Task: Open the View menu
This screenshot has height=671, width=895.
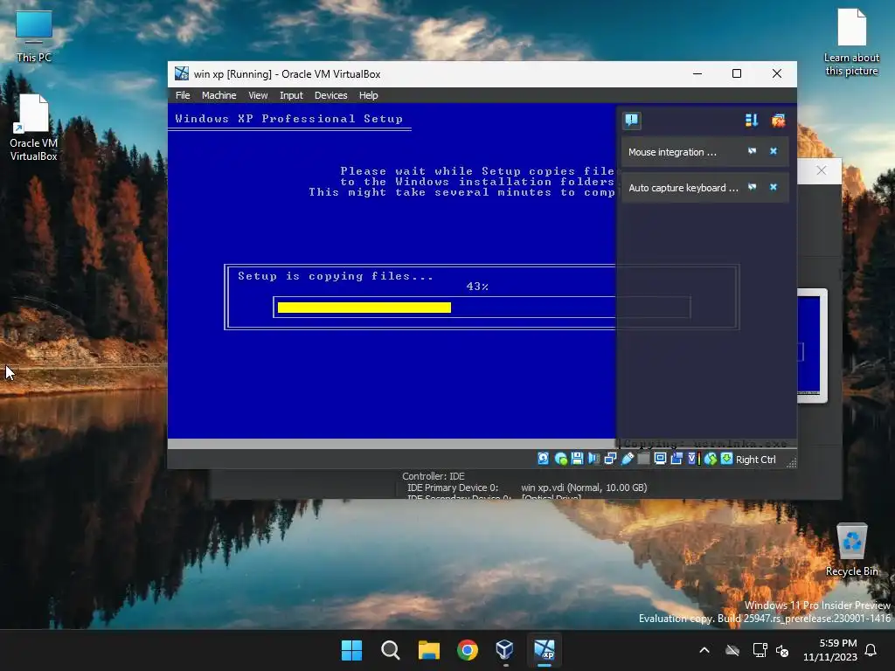Action: pyautogui.click(x=258, y=95)
